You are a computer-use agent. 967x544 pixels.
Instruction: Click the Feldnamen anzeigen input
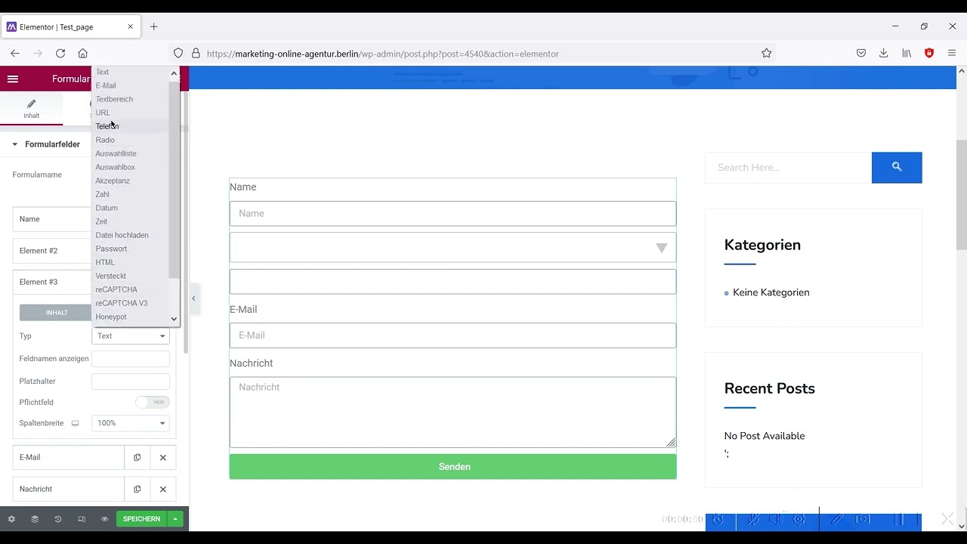[131, 359]
